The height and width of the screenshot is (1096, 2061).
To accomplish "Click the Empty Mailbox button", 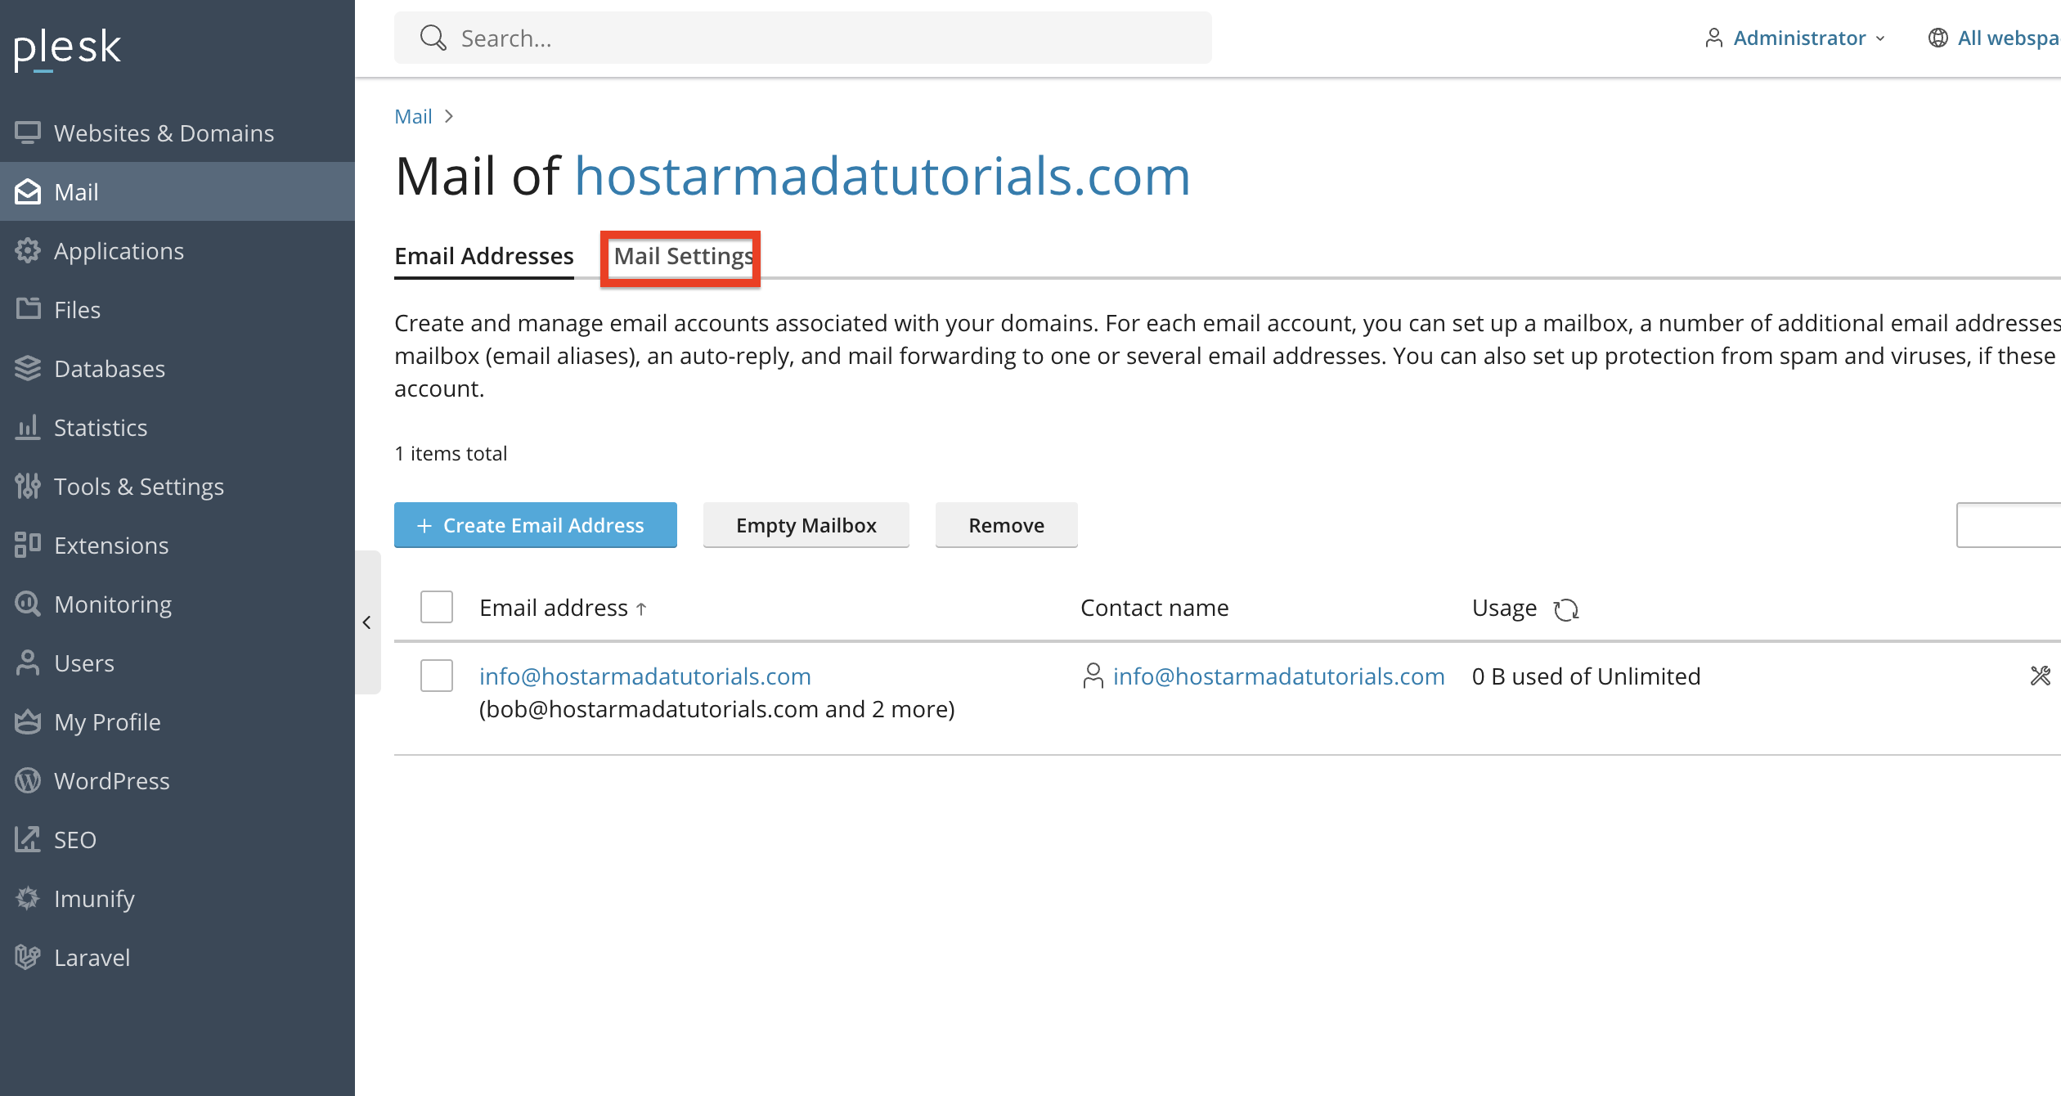I will point(806,525).
